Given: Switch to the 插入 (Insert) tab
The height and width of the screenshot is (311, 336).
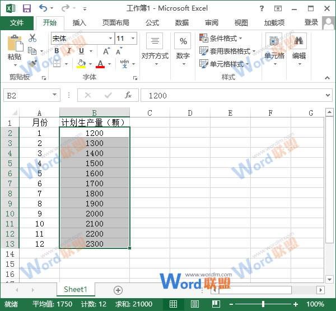Looking at the screenshot, I should (80, 23).
